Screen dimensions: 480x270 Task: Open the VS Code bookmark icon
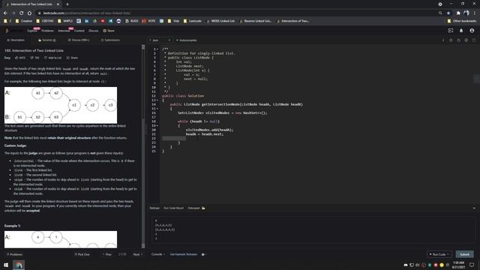(x=110, y=21)
